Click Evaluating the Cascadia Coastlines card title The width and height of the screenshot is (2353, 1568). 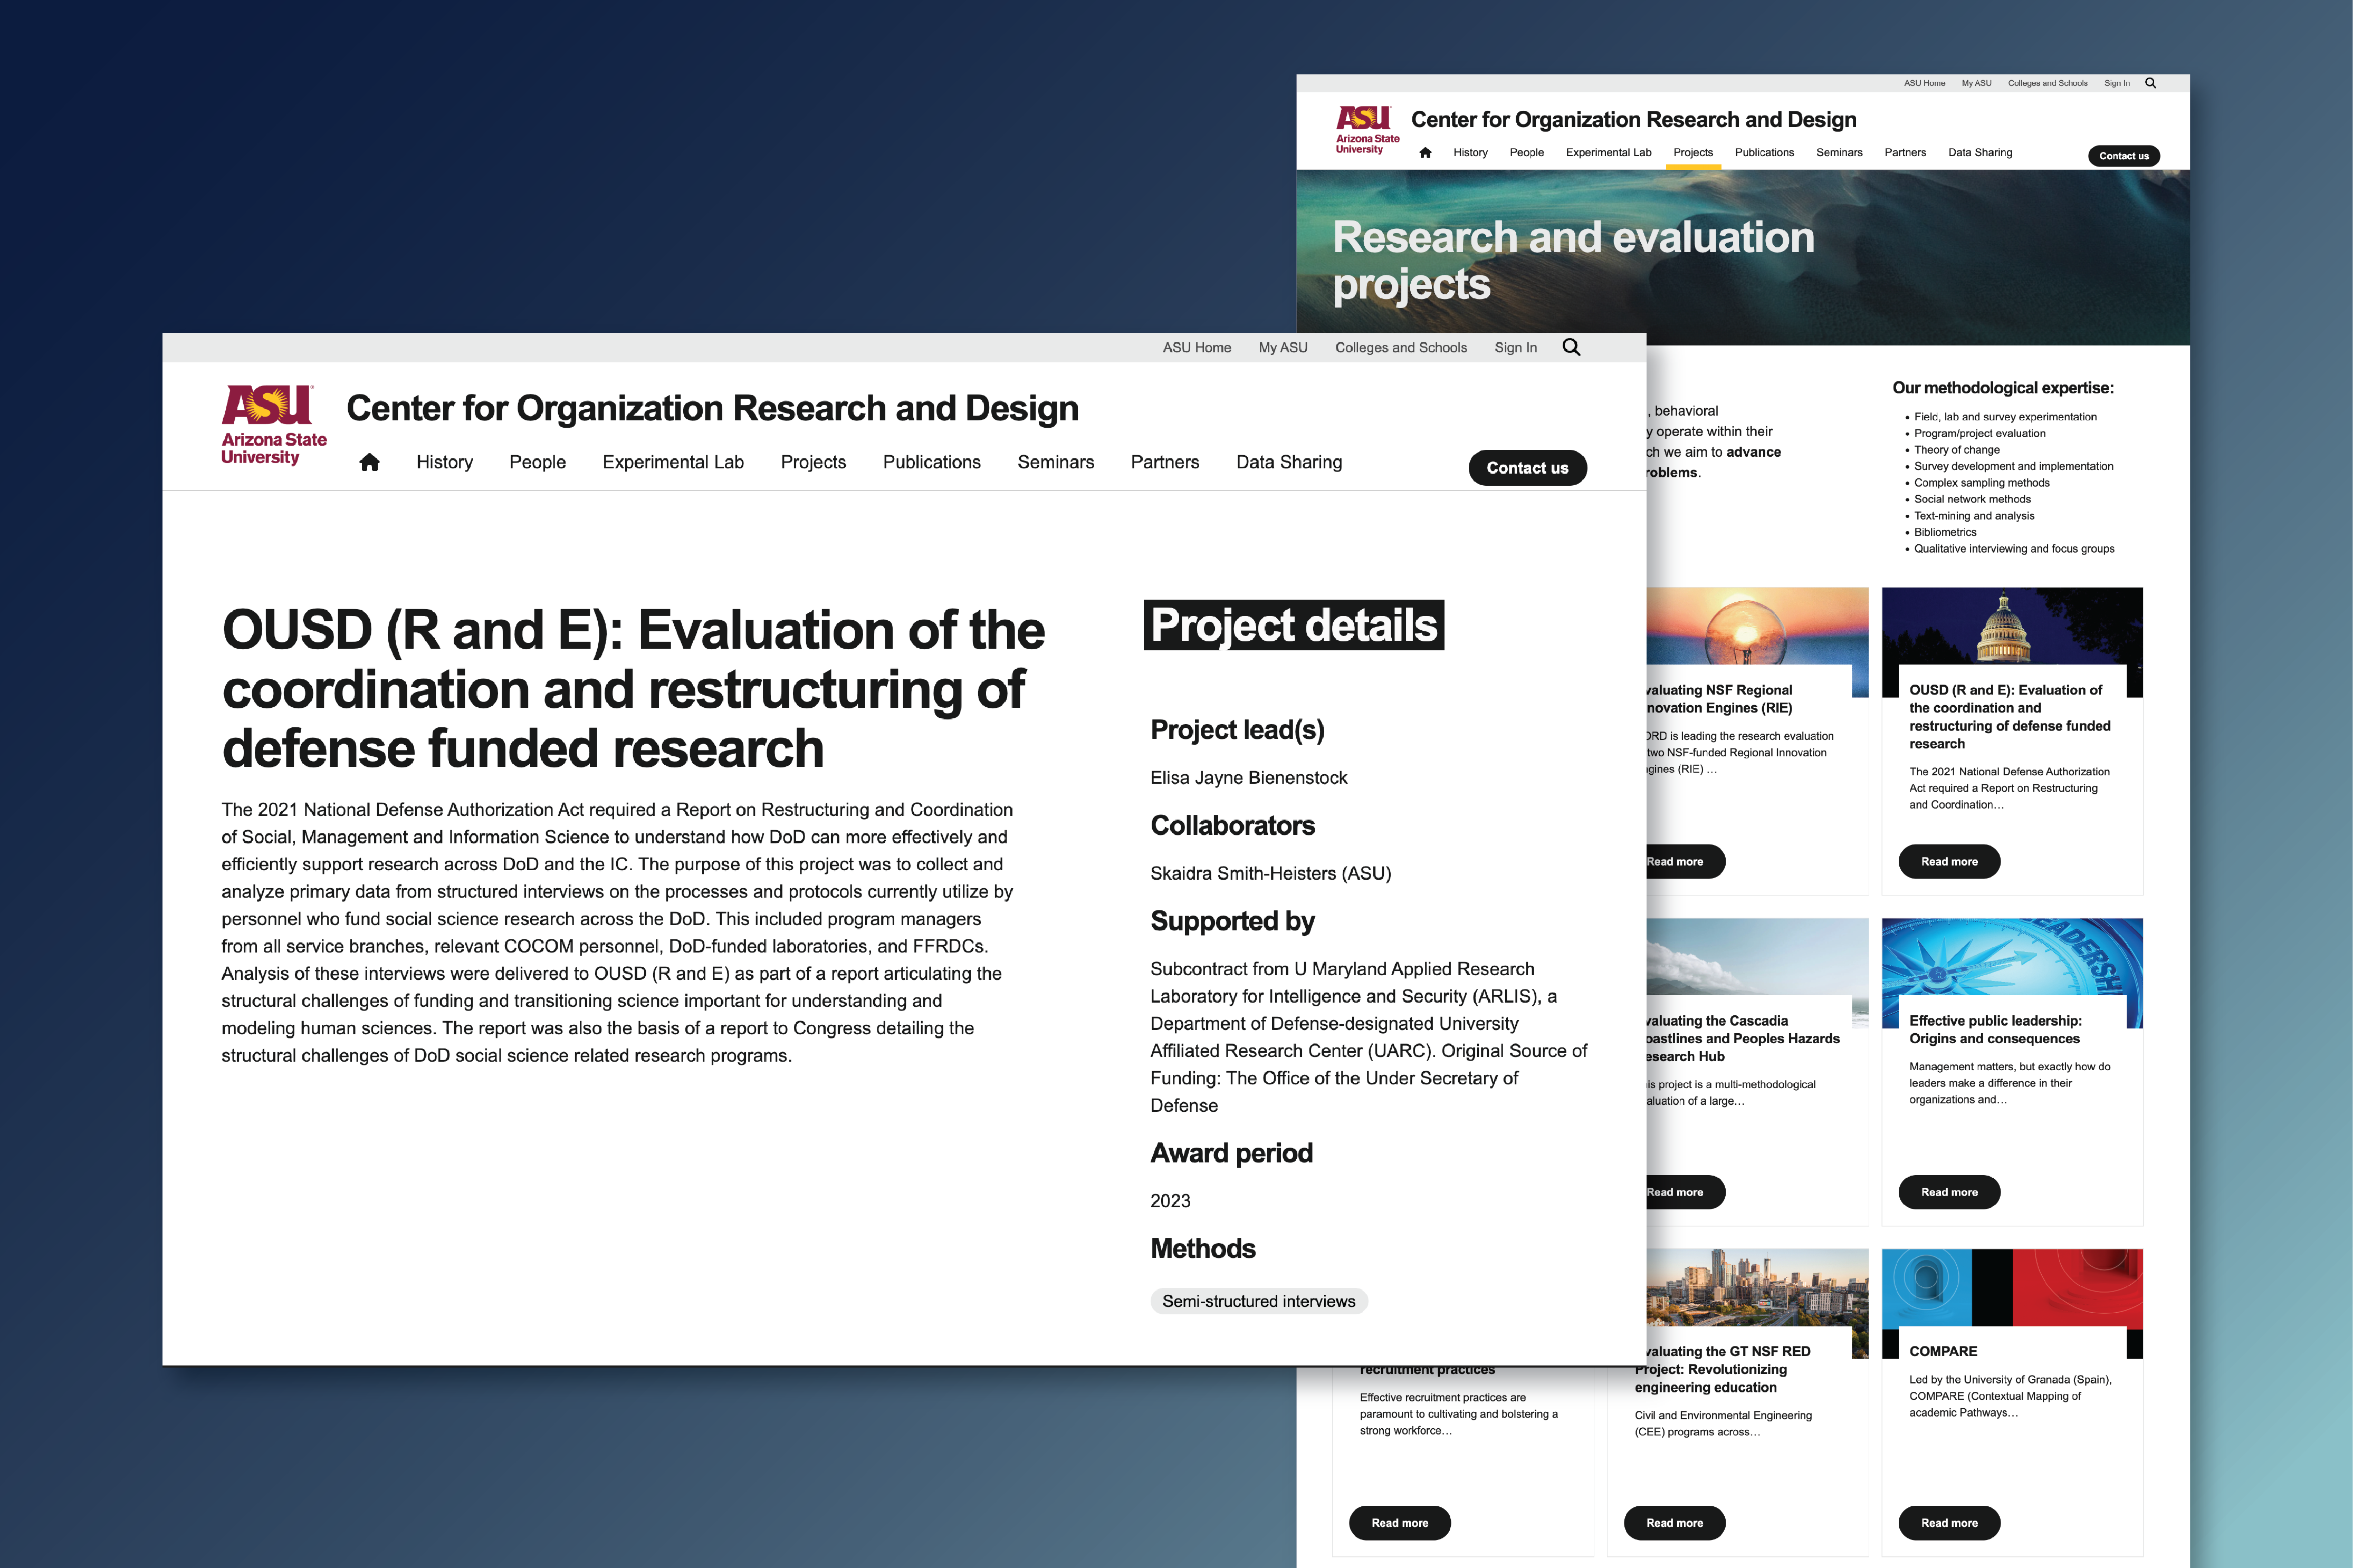[x=1743, y=1039]
